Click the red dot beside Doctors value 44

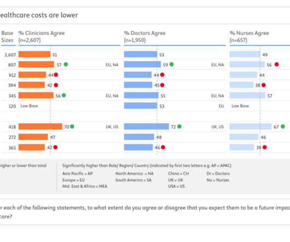pyautogui.click(x=162, y=74)
